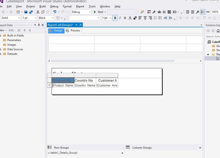Image resolution: width=220 pixels, height=158 pixels.
Task: Select the Datasets folder
Action: coord(12,54)
